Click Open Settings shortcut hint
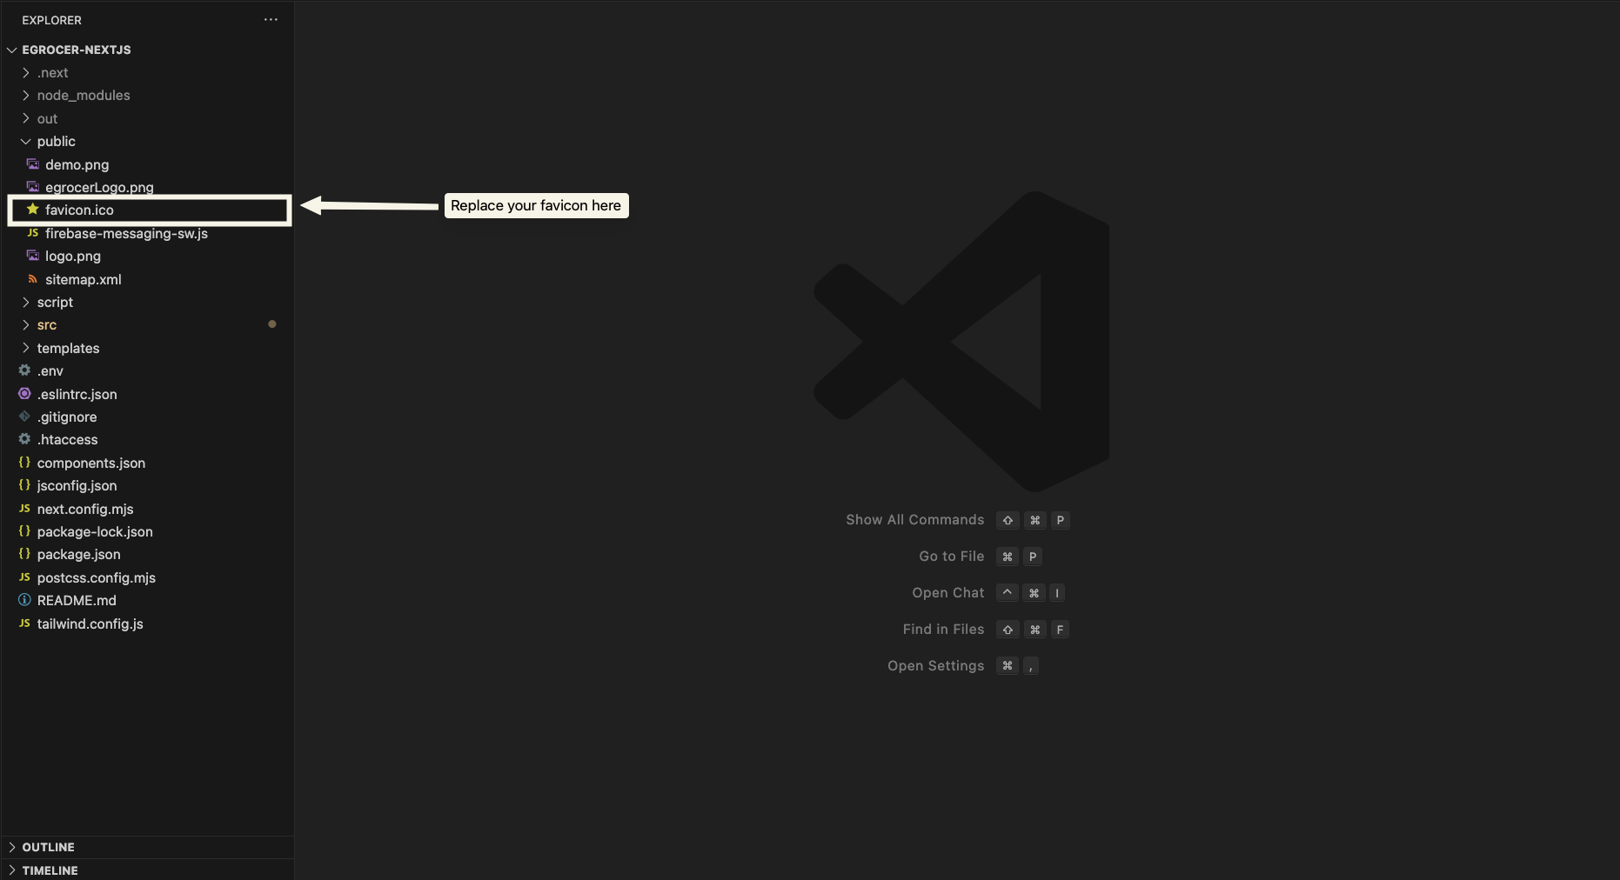Viewport: 1620px width, 880px height. [x=936, y=665]
